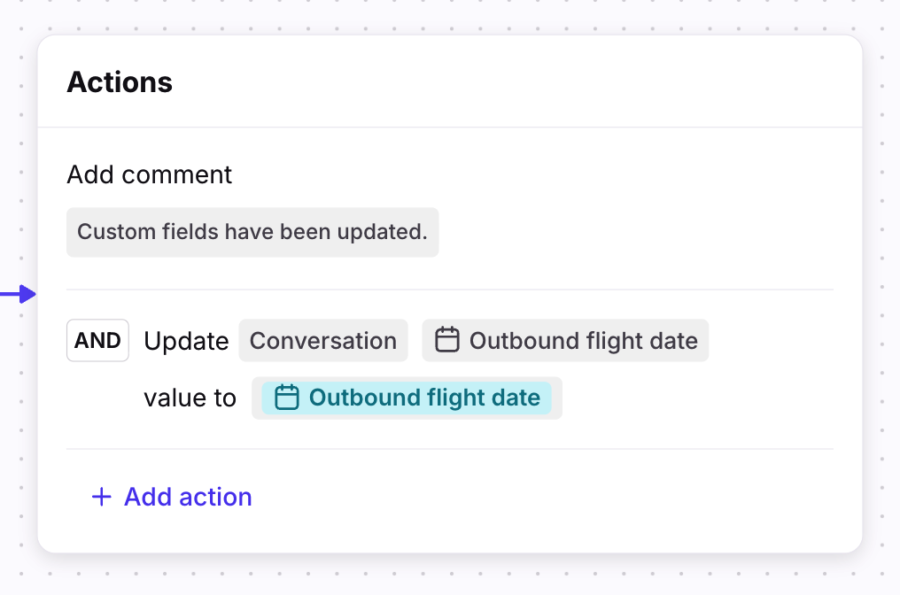This screenshot has width=900, height=595.
Task: Open the Conversation object dropdown
Action: (323, 341)
